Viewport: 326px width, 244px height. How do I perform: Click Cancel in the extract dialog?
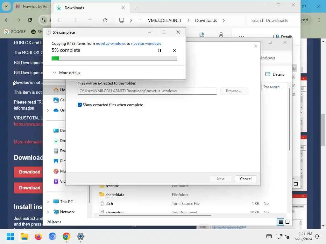245,179
